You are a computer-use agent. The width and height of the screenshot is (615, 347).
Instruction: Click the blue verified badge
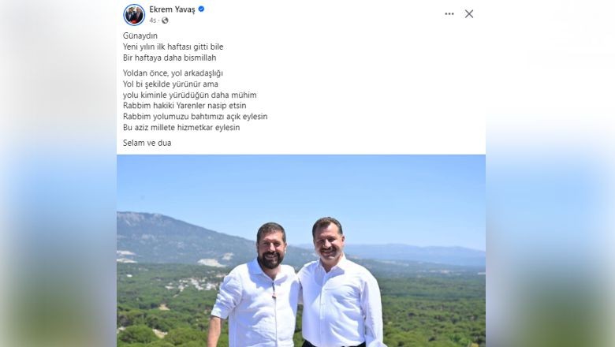pos(201,9)
